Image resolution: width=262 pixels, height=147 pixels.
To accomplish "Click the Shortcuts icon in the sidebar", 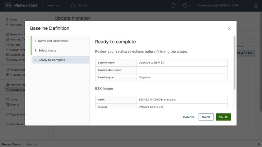I will (x=7, y=24).
